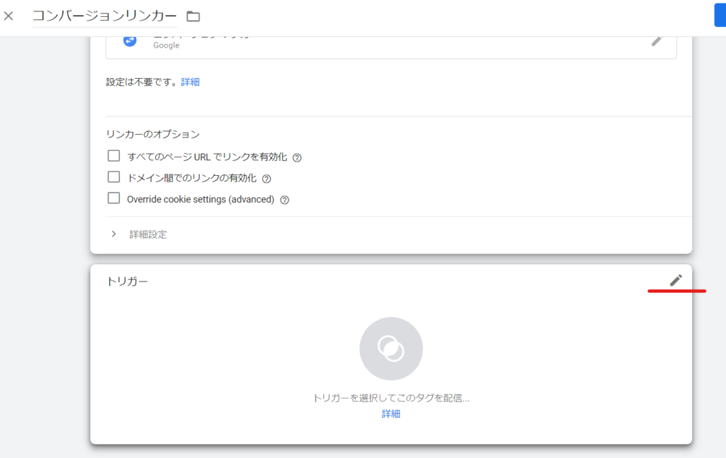Edit tag configuration with the upper pencil icon
This screenshot has height=458, width=726.
point(657,40)
